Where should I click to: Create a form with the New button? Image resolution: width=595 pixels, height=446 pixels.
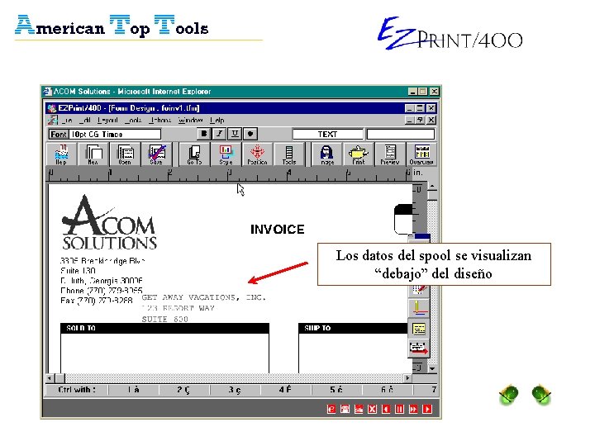pos(93,154)
